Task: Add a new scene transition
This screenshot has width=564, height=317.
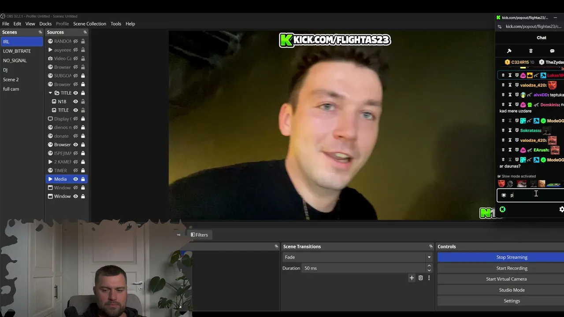Action: [412, 278]
